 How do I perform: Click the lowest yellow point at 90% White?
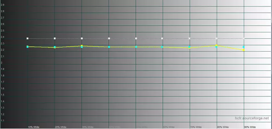pos(244,50)
